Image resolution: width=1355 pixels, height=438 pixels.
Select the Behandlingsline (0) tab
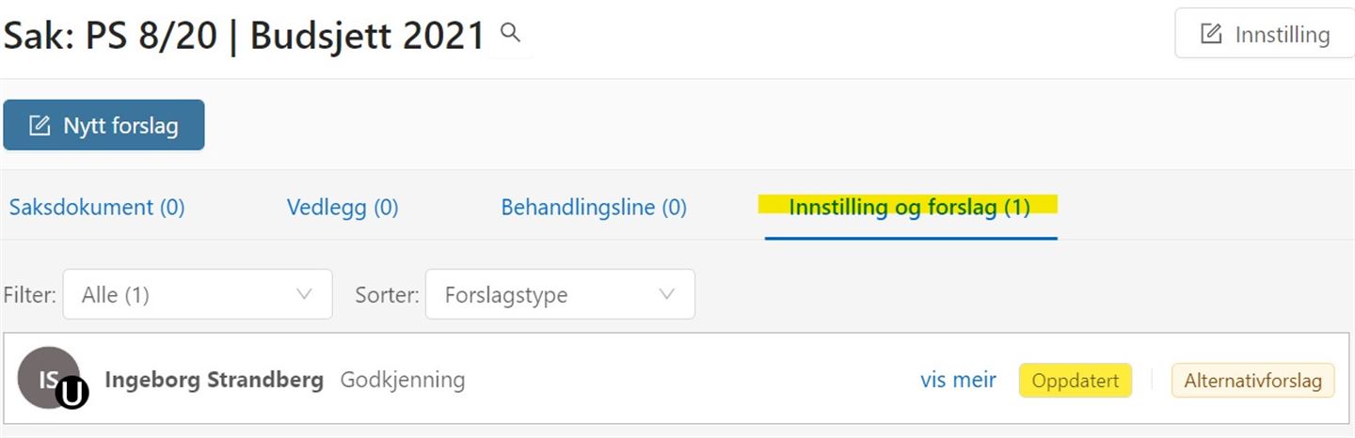pyautogui.click(x=594, y=208)
